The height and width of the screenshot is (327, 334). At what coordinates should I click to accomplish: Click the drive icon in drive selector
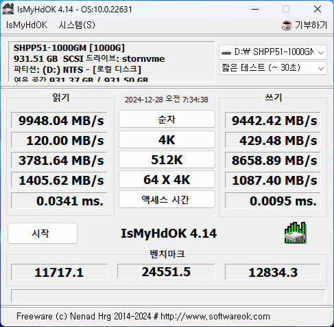pos(226,52)
